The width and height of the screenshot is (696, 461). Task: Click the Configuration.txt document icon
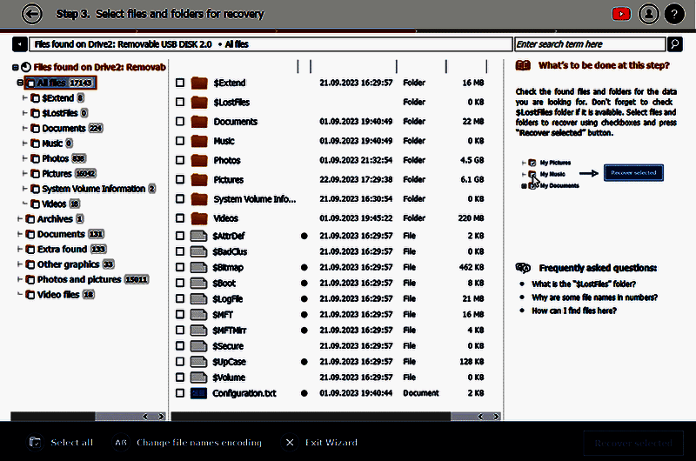point(199,393)
